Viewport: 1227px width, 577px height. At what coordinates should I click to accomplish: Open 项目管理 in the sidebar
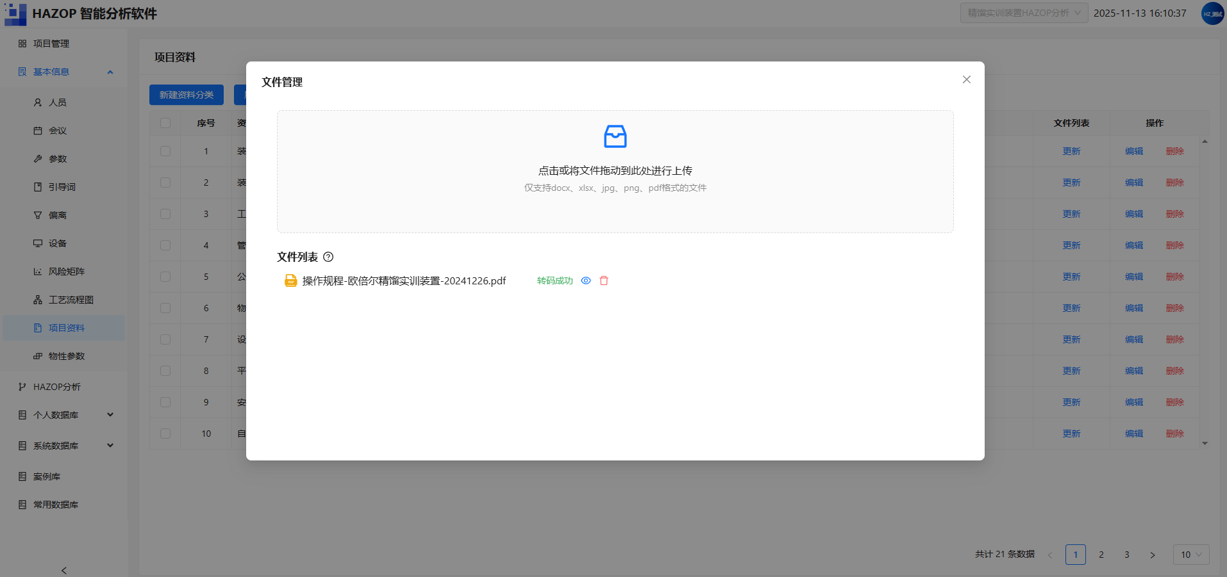point(51,44)
